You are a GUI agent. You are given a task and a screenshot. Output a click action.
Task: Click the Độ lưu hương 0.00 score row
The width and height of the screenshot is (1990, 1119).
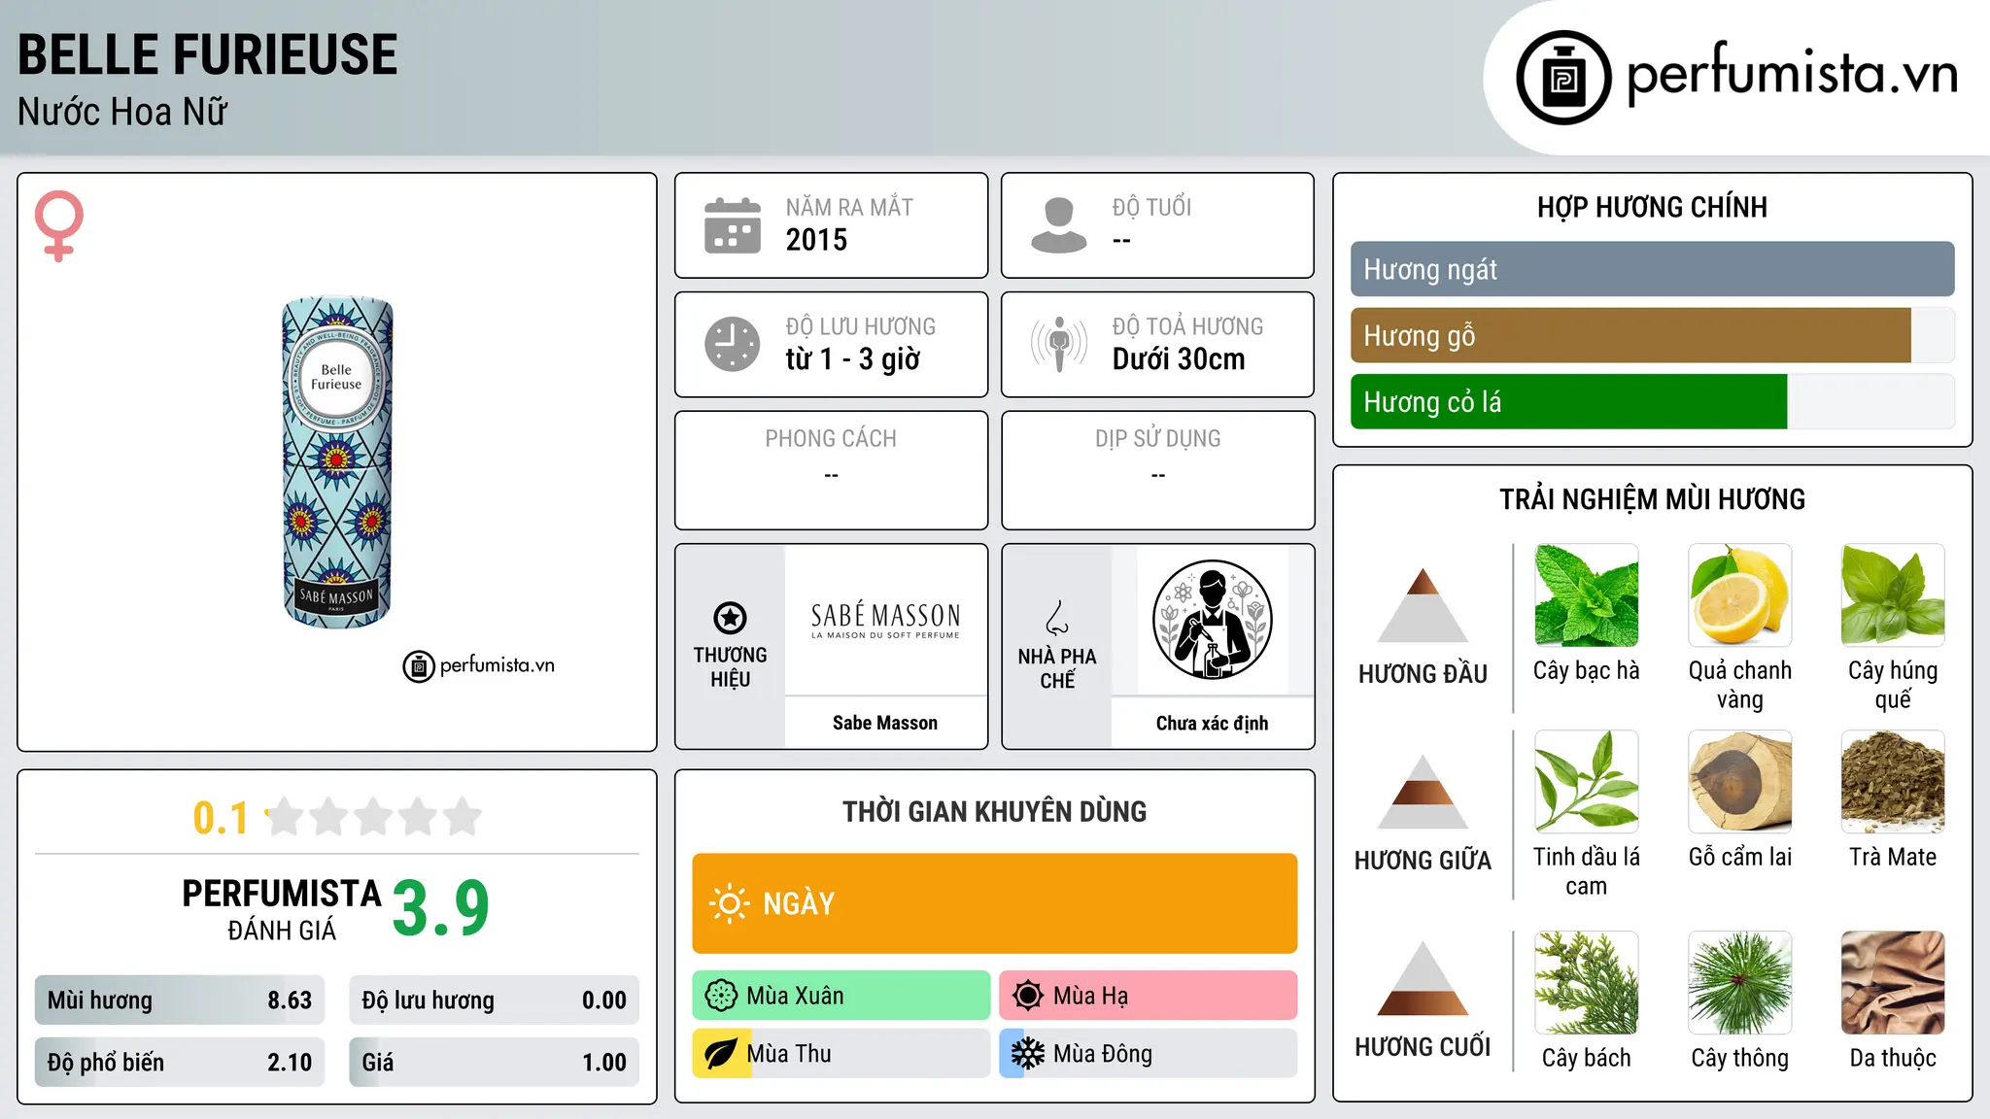494,1000
